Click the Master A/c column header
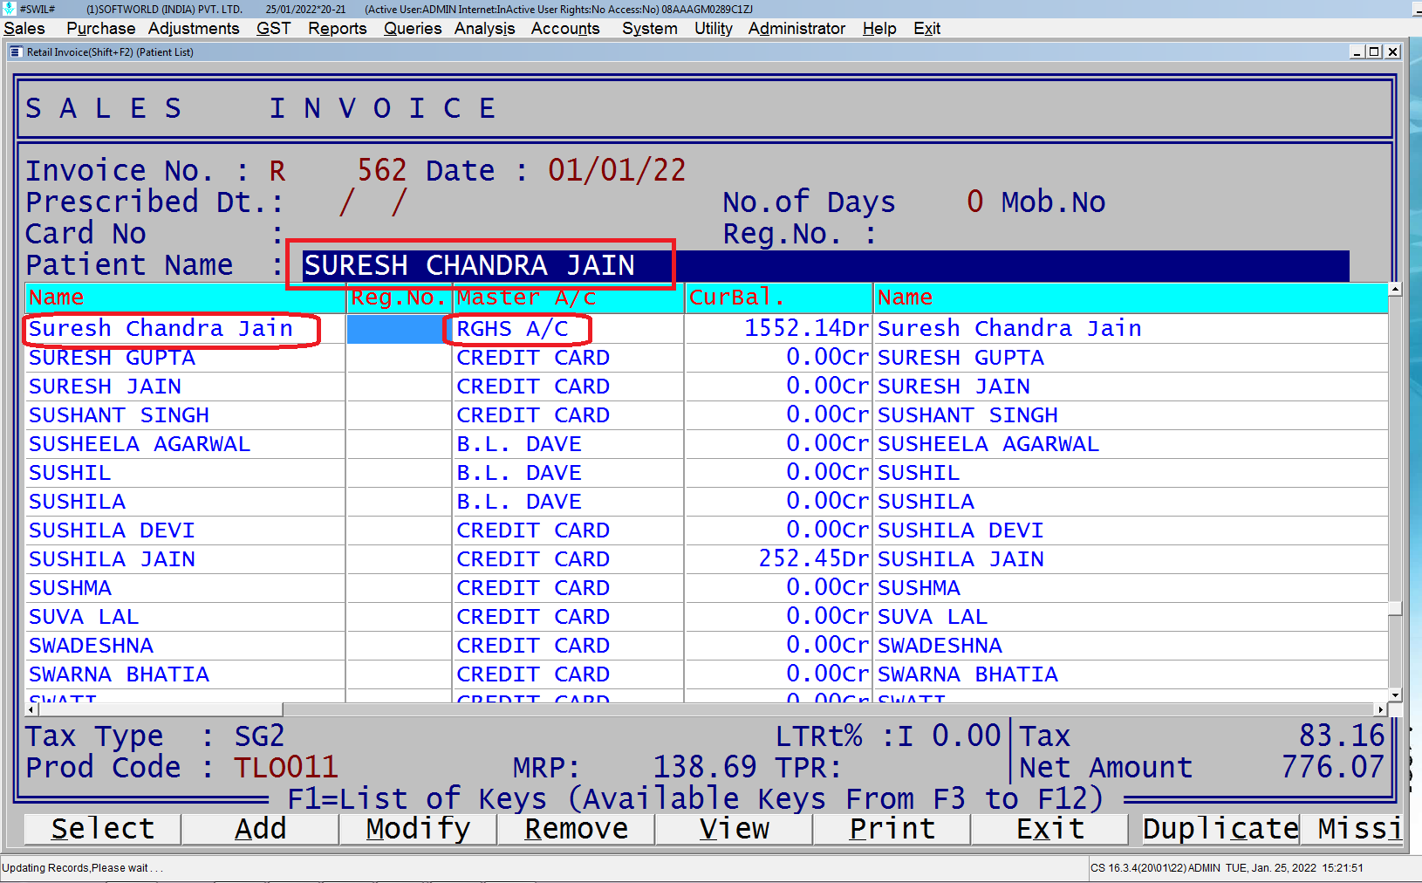Image resolution: width=1422 pixels, height=883 pixels. pos(568,298)
